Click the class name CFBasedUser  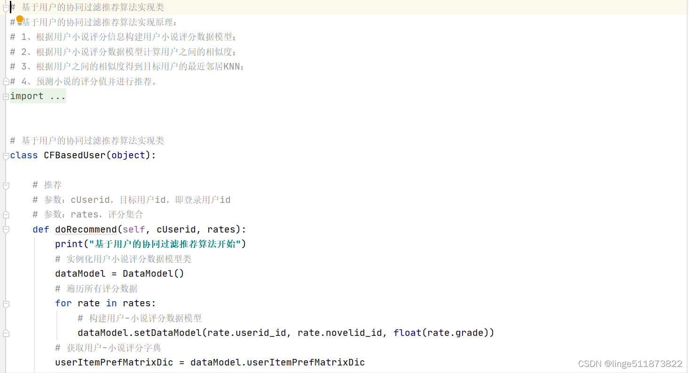(x=75, y=155)
